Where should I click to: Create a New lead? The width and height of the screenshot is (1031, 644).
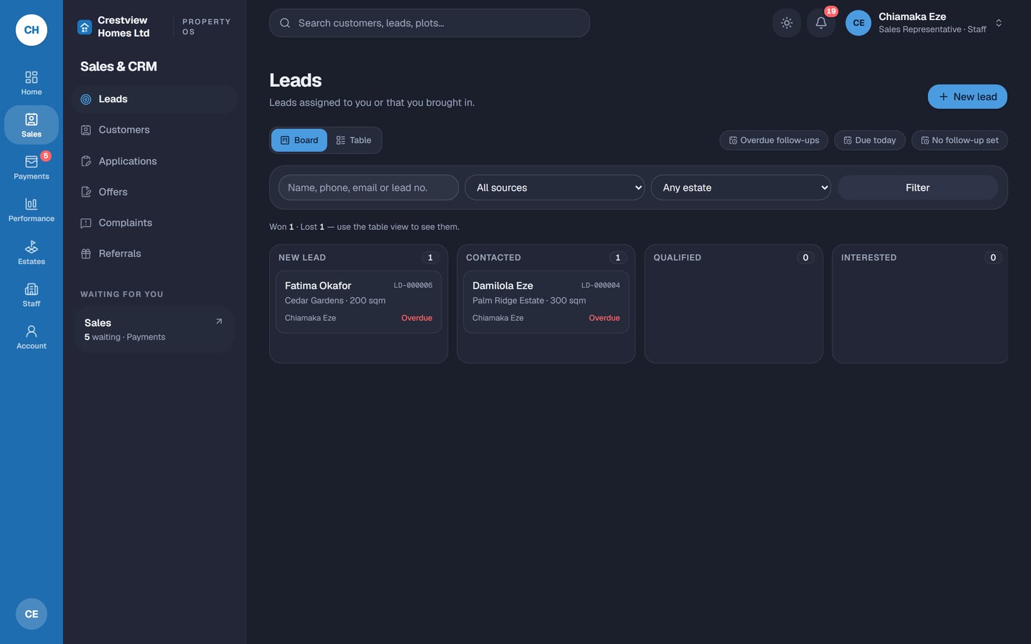967,97
